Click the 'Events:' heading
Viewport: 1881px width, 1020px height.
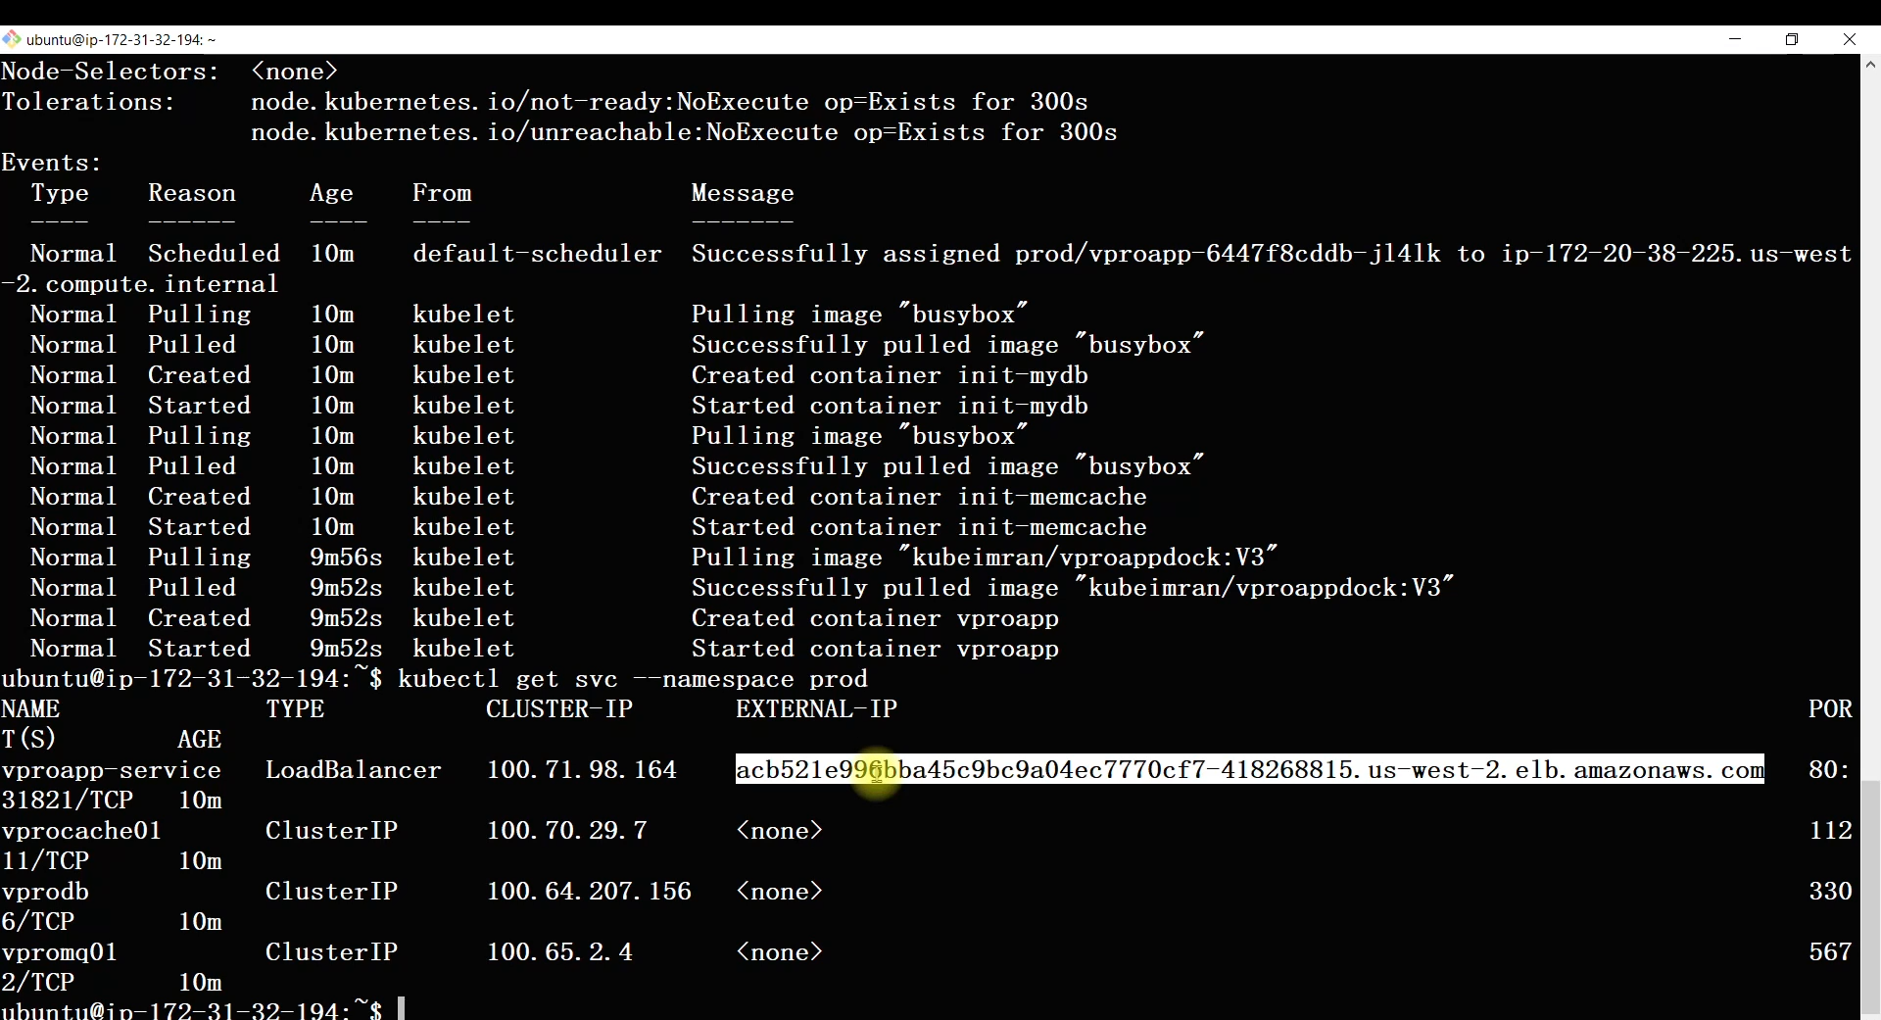51,163
